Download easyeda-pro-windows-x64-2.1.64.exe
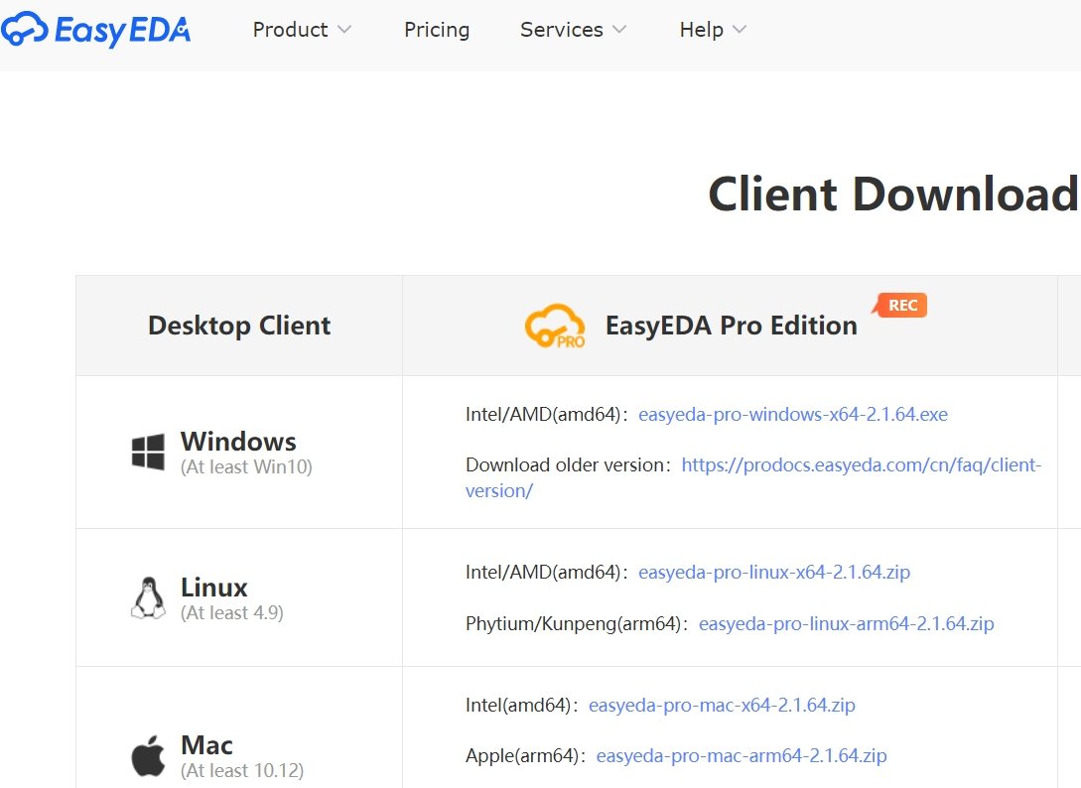The width and height of the screenshot is (1081, 788). 792,415
